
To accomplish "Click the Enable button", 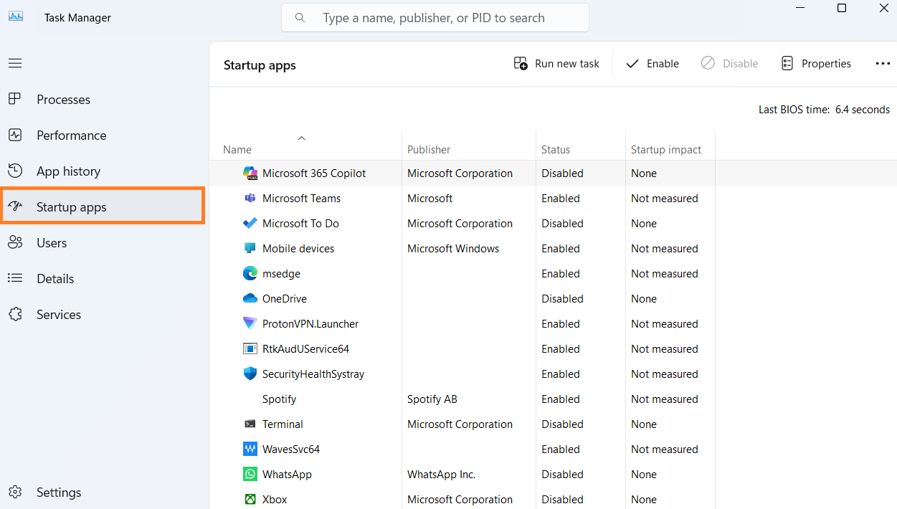I will point(652,64).
